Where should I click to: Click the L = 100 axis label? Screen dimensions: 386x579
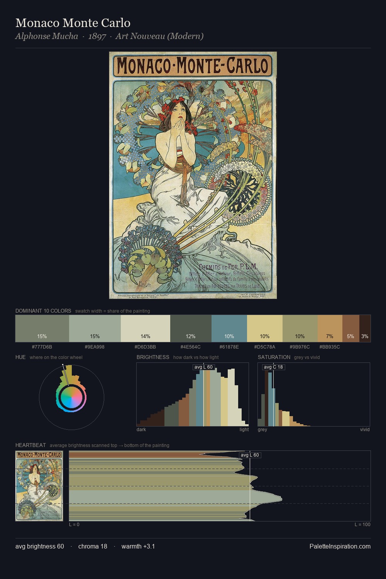click(x=362, y=525)
